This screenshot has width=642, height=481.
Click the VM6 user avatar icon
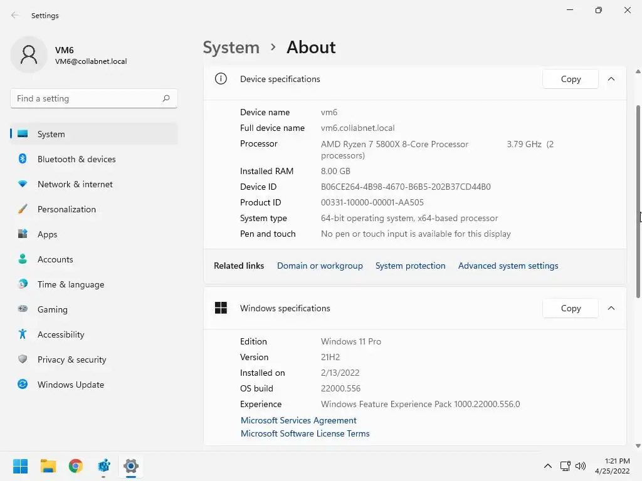pyautogui.click(x=29, y=55)
